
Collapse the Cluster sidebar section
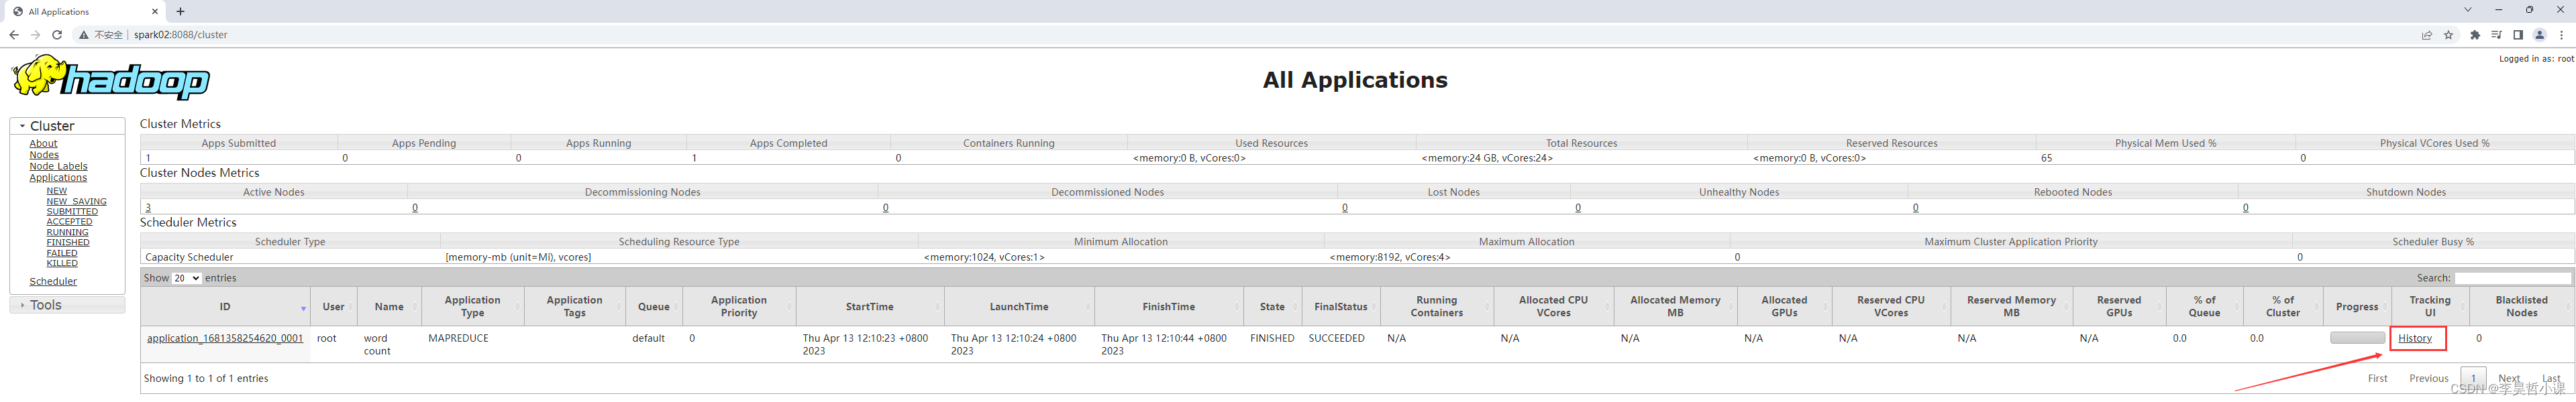coord(67,126)
